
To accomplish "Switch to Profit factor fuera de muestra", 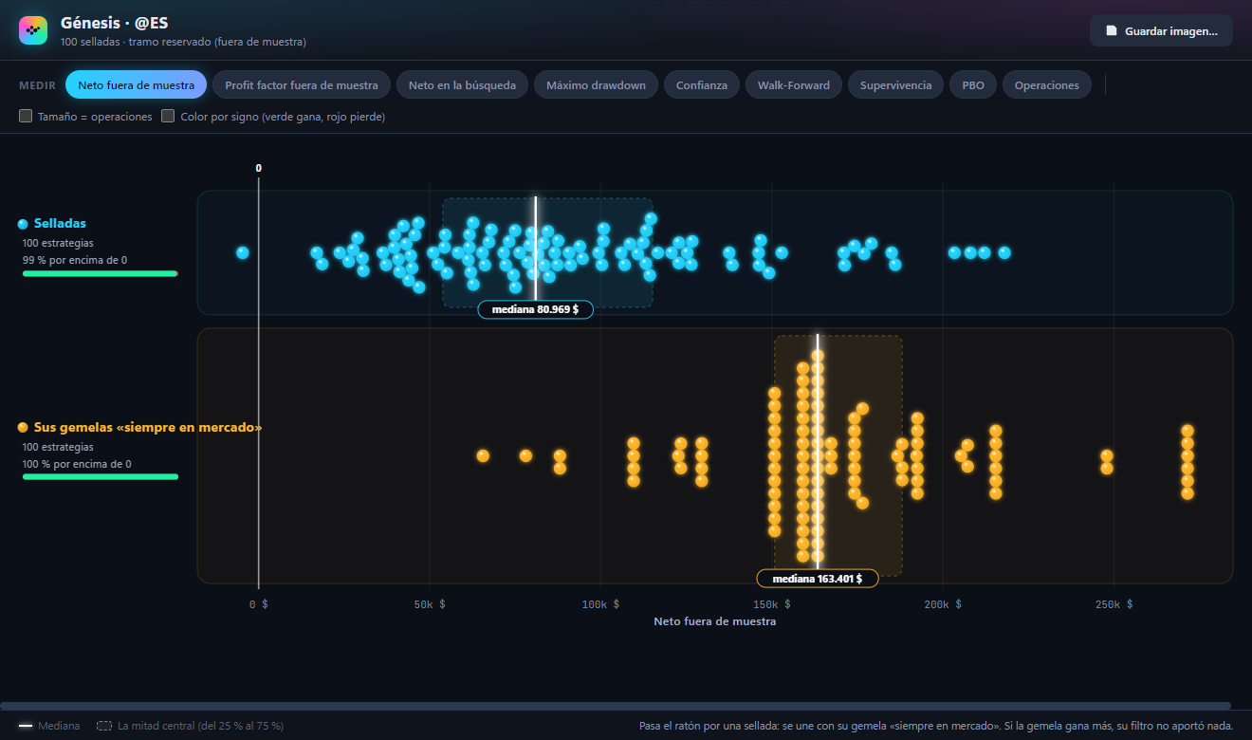I will point(302,84).
